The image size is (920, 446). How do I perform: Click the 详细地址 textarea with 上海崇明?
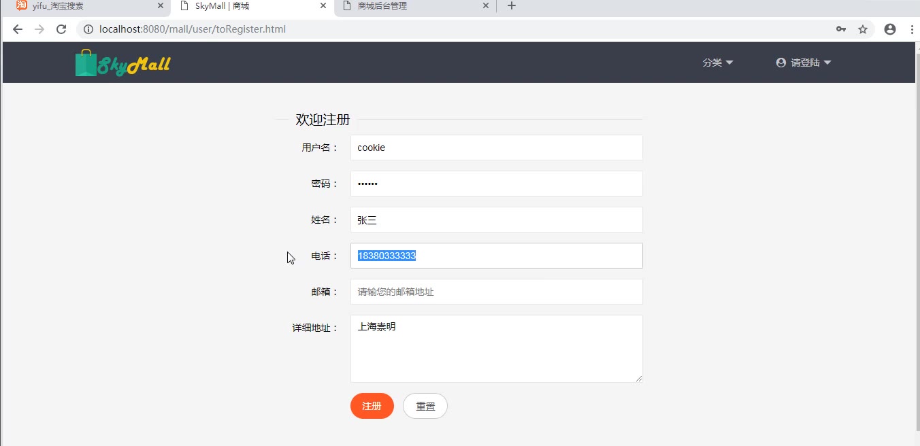pyautogui.click(x=497, y=349)
